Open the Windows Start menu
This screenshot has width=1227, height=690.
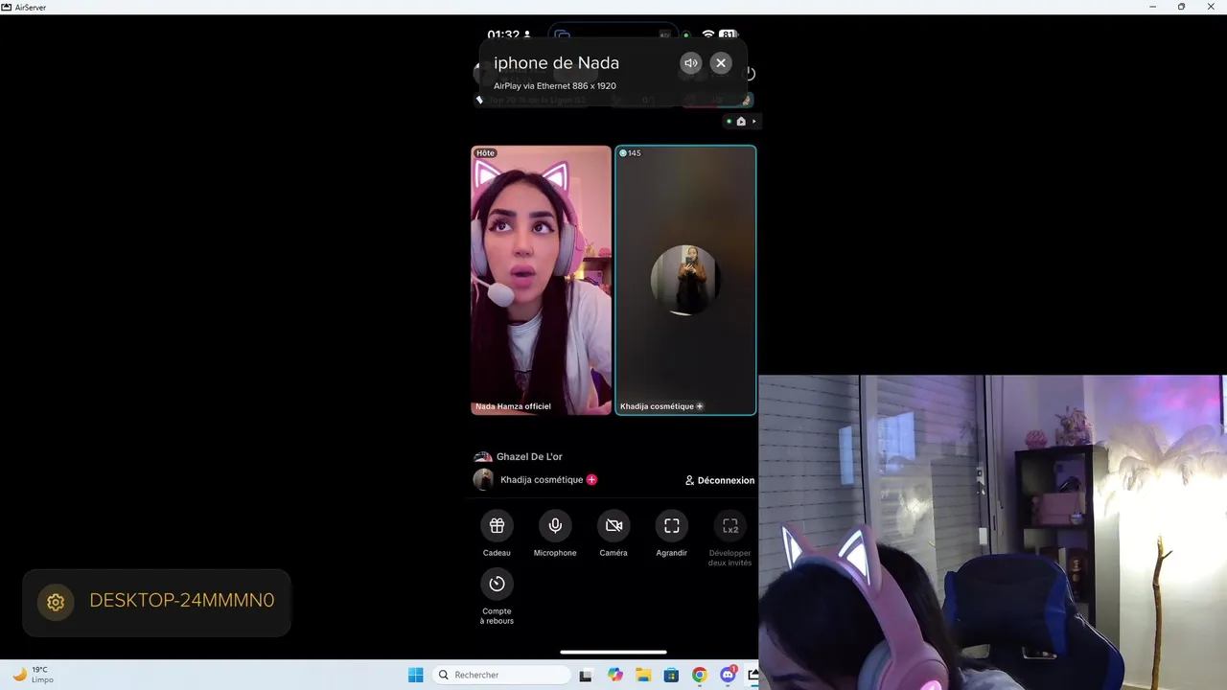(415, 675)
